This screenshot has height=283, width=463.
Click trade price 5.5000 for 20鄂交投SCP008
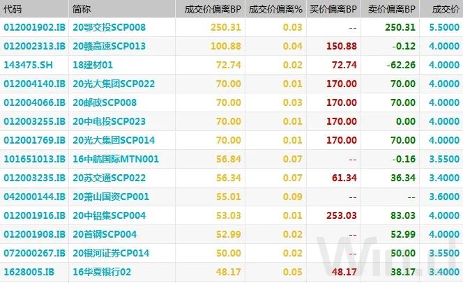point(444,27)
